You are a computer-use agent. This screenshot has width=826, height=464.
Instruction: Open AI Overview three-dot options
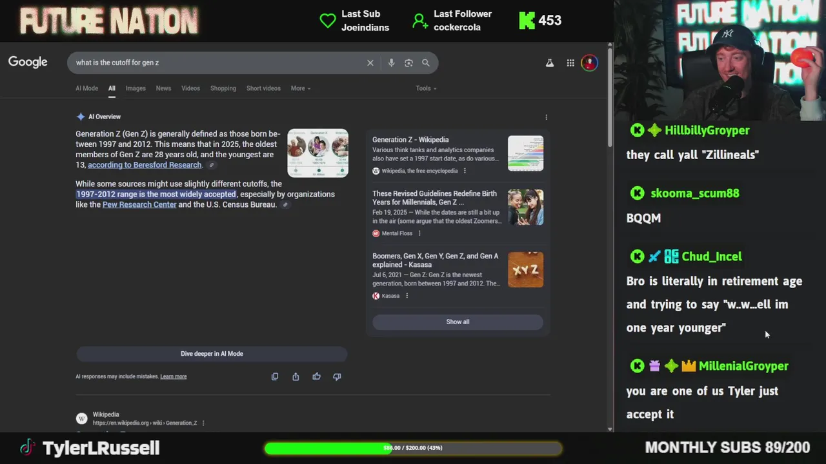(546, 117)
